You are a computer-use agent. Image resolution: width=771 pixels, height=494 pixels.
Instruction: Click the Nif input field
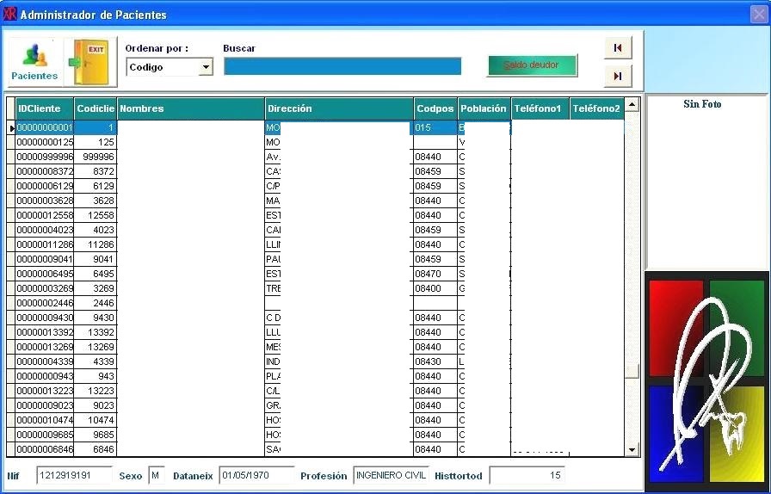click(74, 475)
